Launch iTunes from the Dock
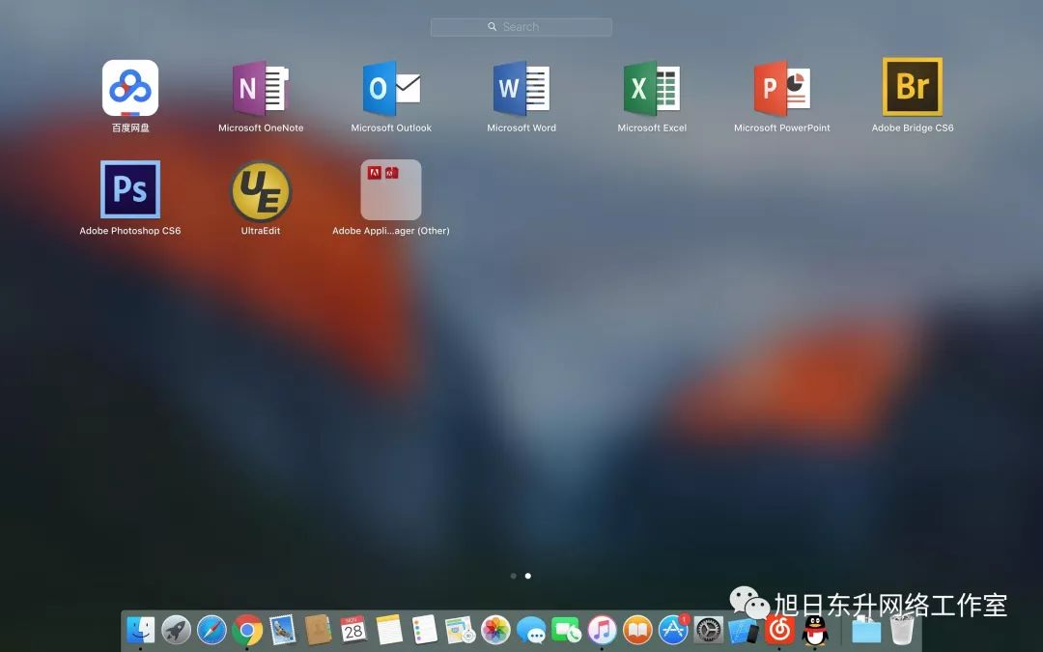The width and height of the screenshot is (1043, 652). (602, 631)
